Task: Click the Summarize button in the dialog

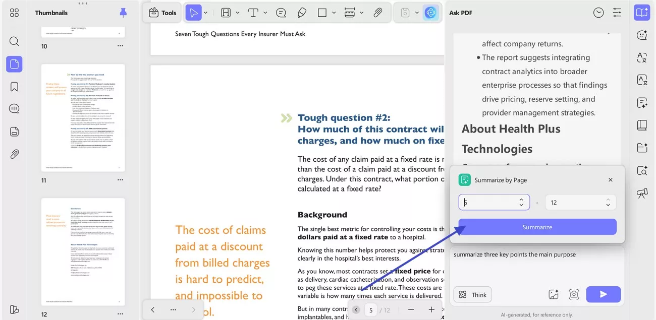Action: (x=537, y=227)
